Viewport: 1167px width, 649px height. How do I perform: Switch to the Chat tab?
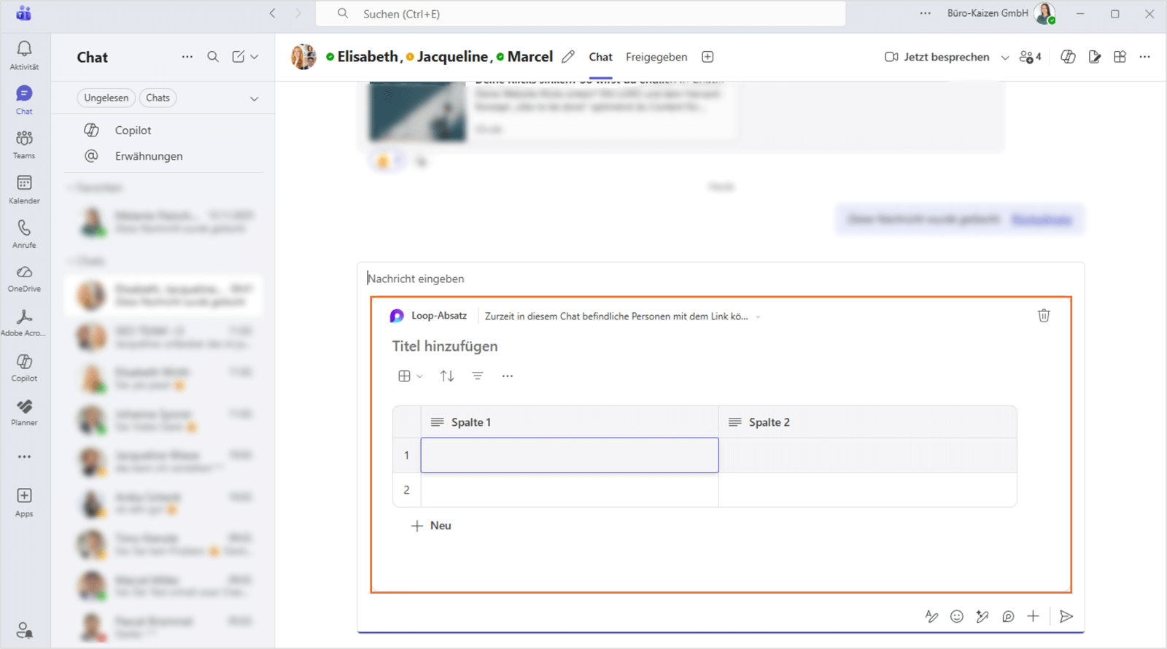click(600, 57)
